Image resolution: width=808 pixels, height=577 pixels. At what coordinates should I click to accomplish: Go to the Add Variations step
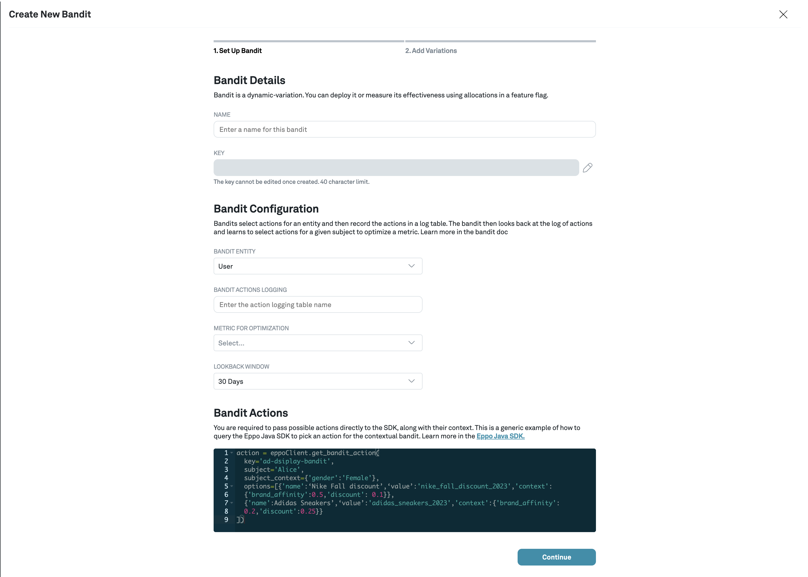tap(431, 51)
